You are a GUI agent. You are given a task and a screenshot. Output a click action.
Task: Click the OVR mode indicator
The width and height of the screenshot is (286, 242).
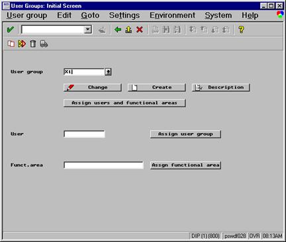[254, 236]
